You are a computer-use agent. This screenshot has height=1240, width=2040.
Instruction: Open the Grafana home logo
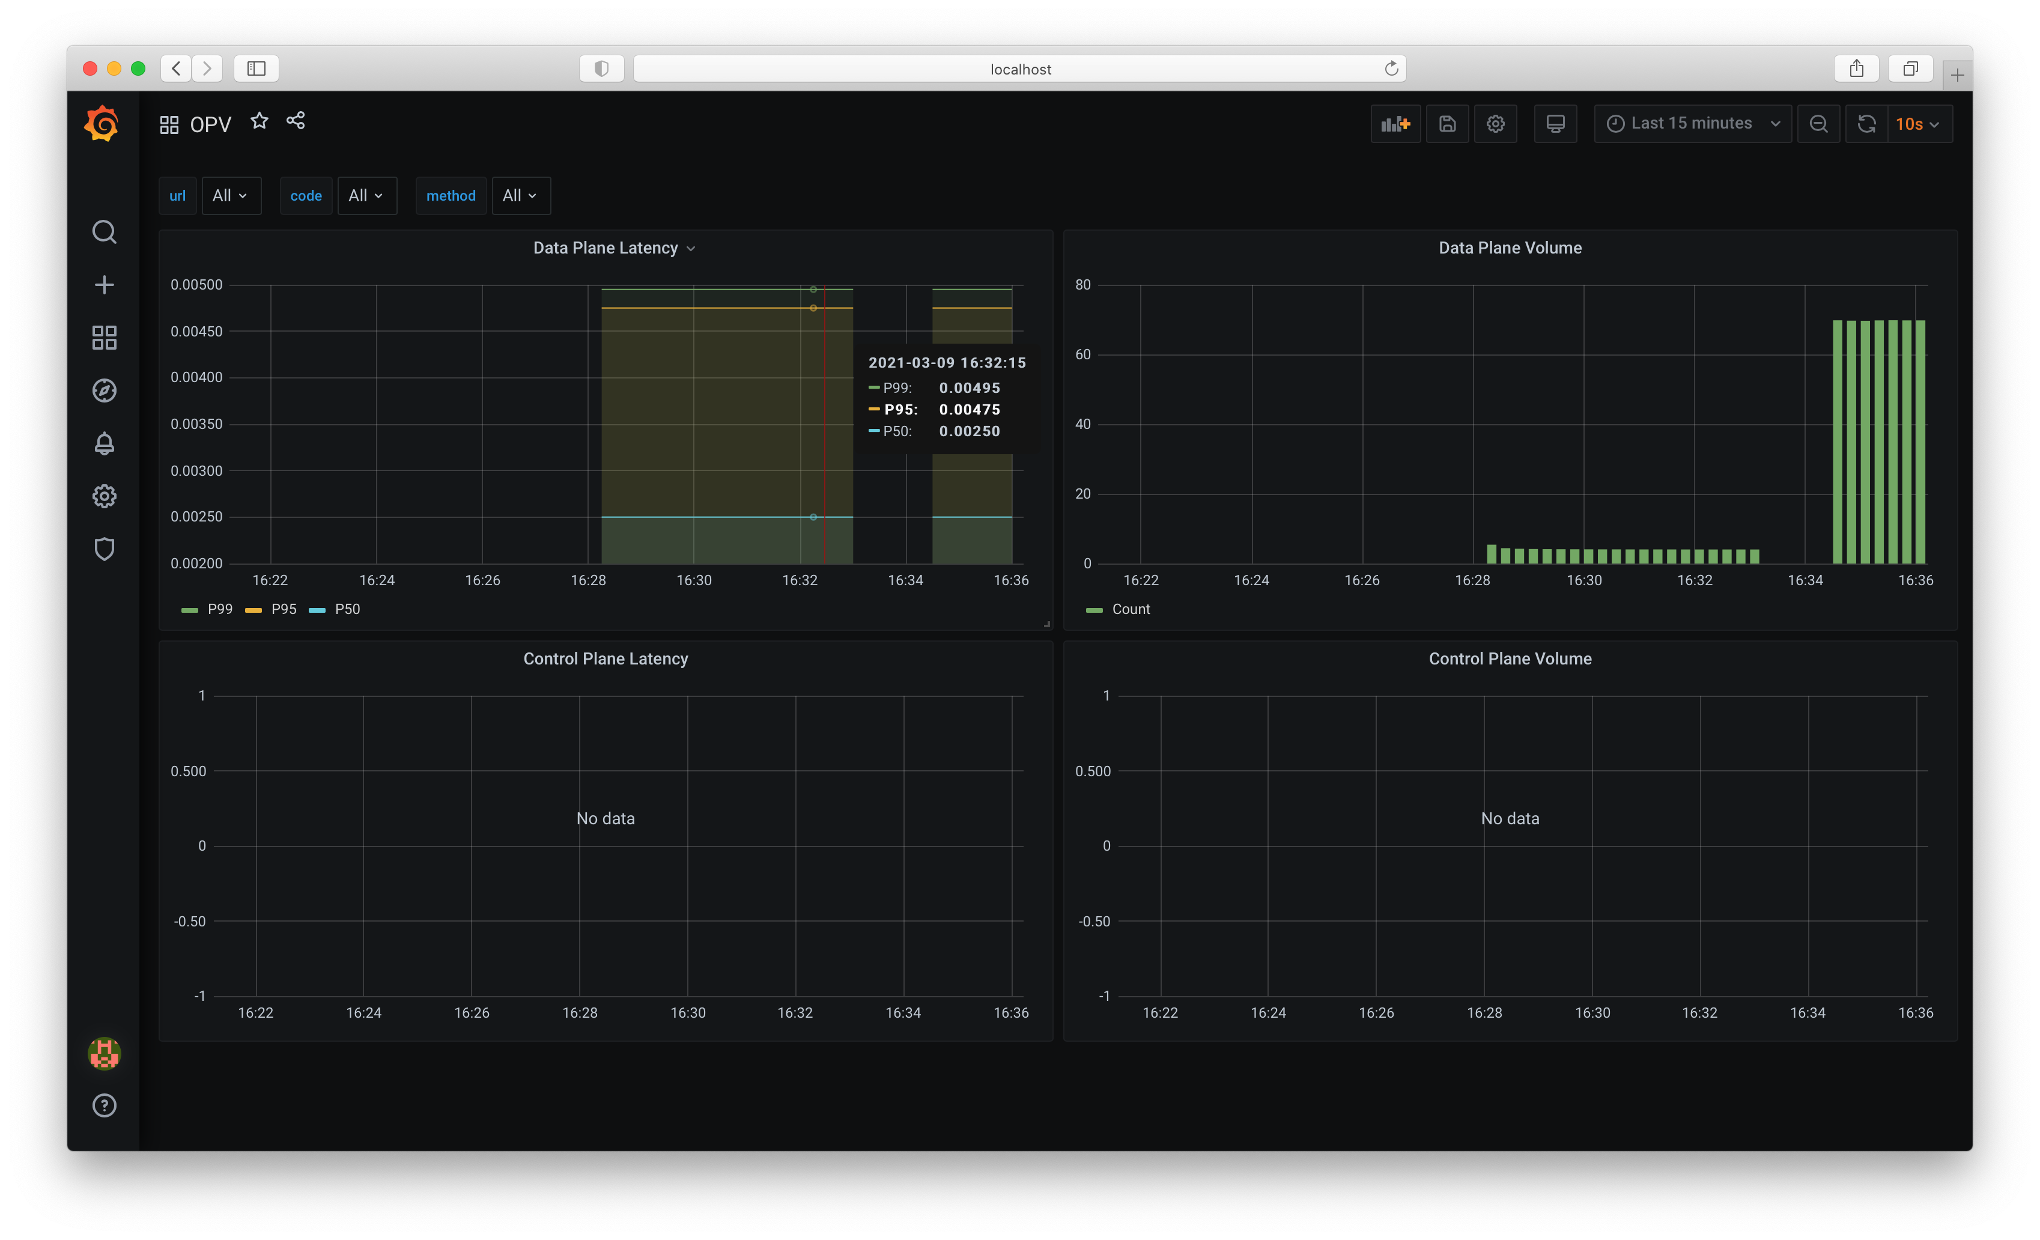102,123
